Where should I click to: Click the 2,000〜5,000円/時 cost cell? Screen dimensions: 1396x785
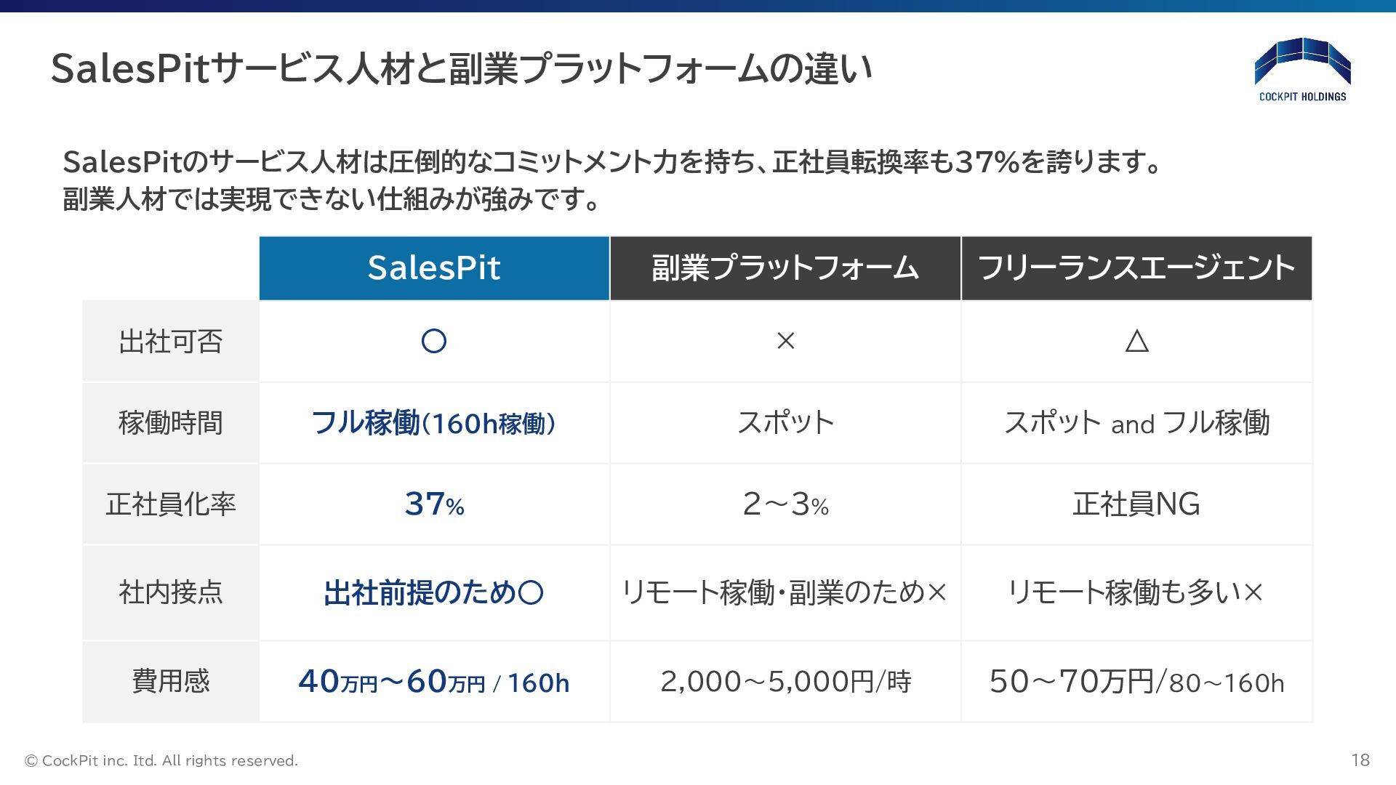point(785,682)
